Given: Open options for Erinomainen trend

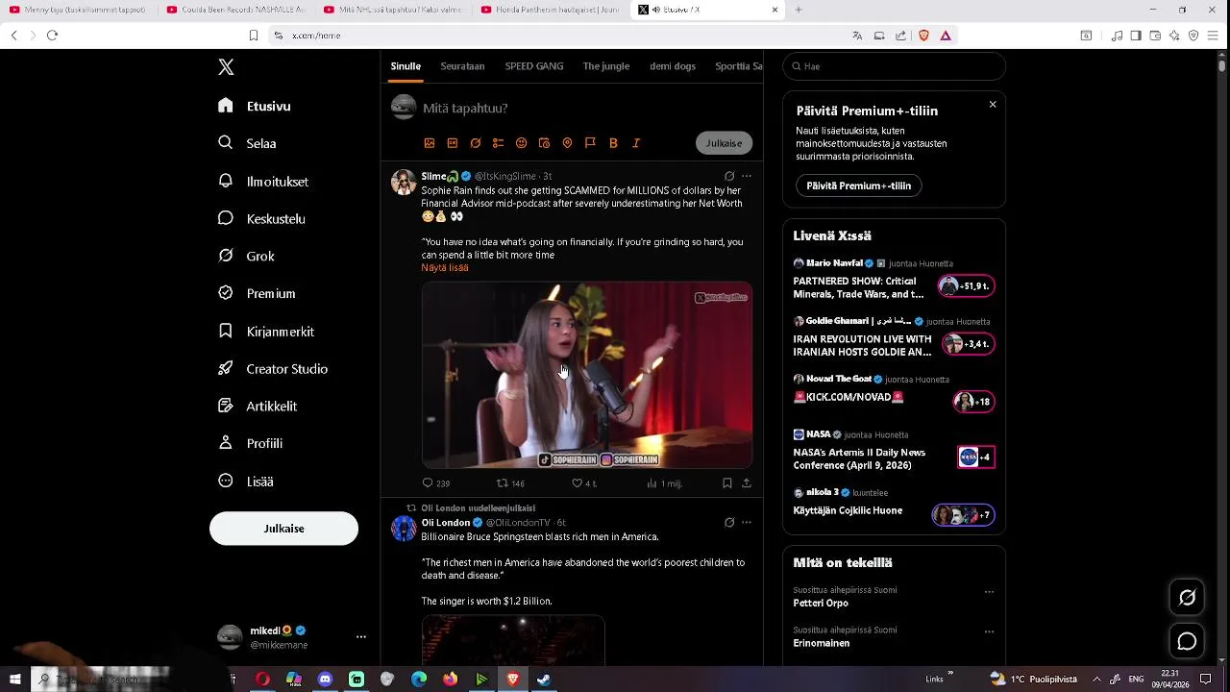Looking at the screenshot, I should coord(989,631).
